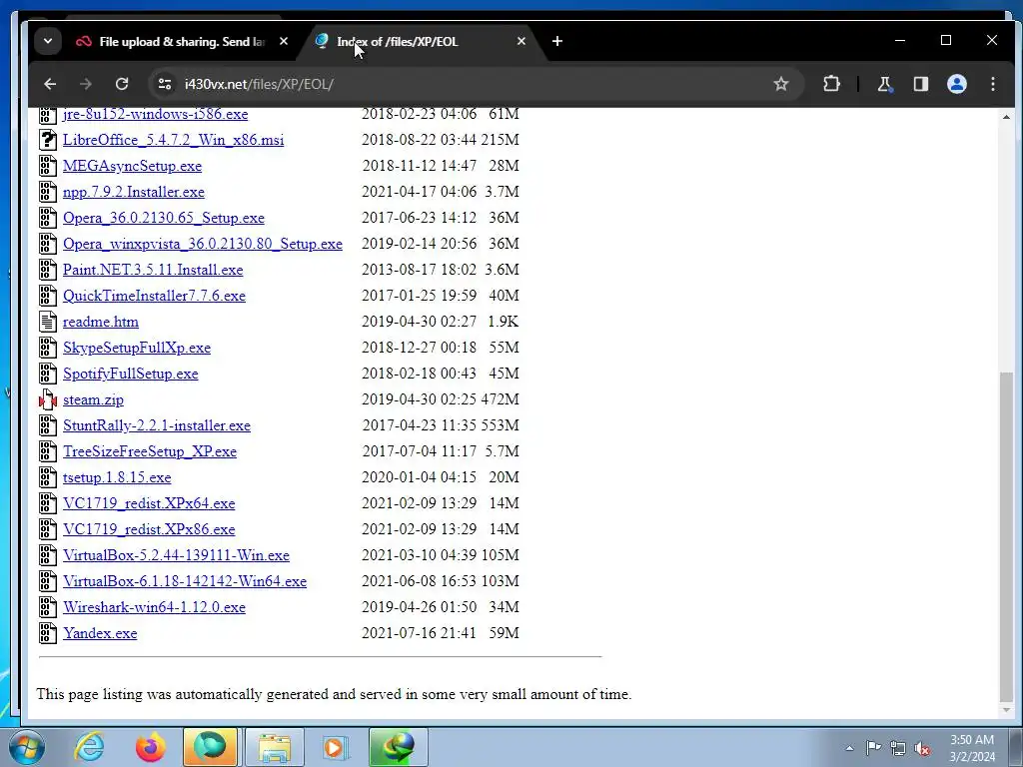Screen dimensions: 1023x767
Task: Toggle the browser side panel
Action: (920, 84)
